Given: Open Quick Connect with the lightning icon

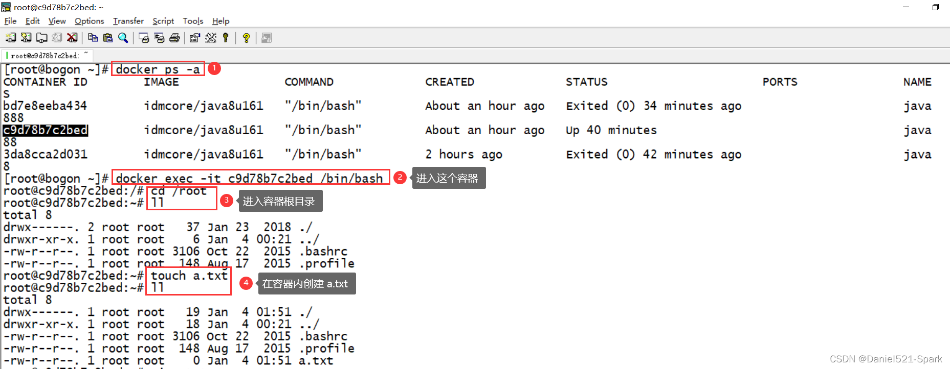Looking at the screenshot, I should click(26, 38).
